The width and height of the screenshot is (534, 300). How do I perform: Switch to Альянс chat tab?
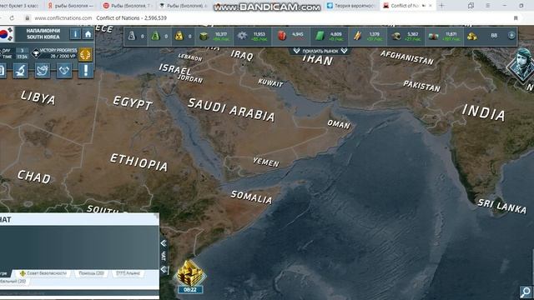128,273
